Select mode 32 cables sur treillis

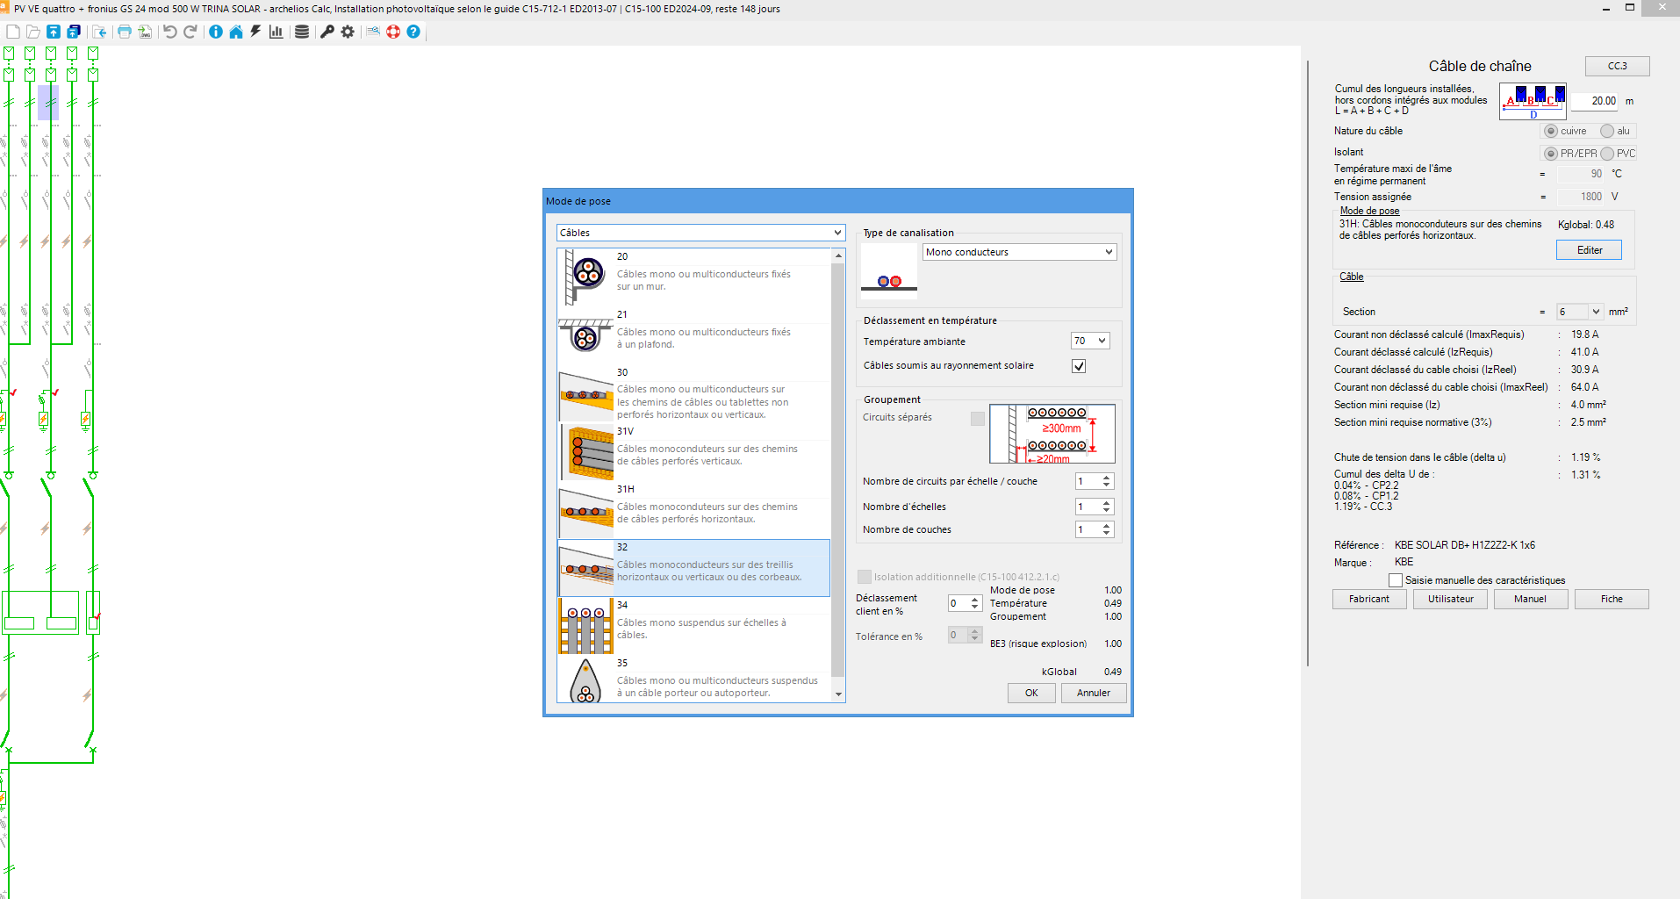coord(693,568)
